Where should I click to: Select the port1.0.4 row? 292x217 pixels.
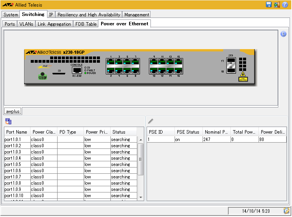[x=71, y=158]
